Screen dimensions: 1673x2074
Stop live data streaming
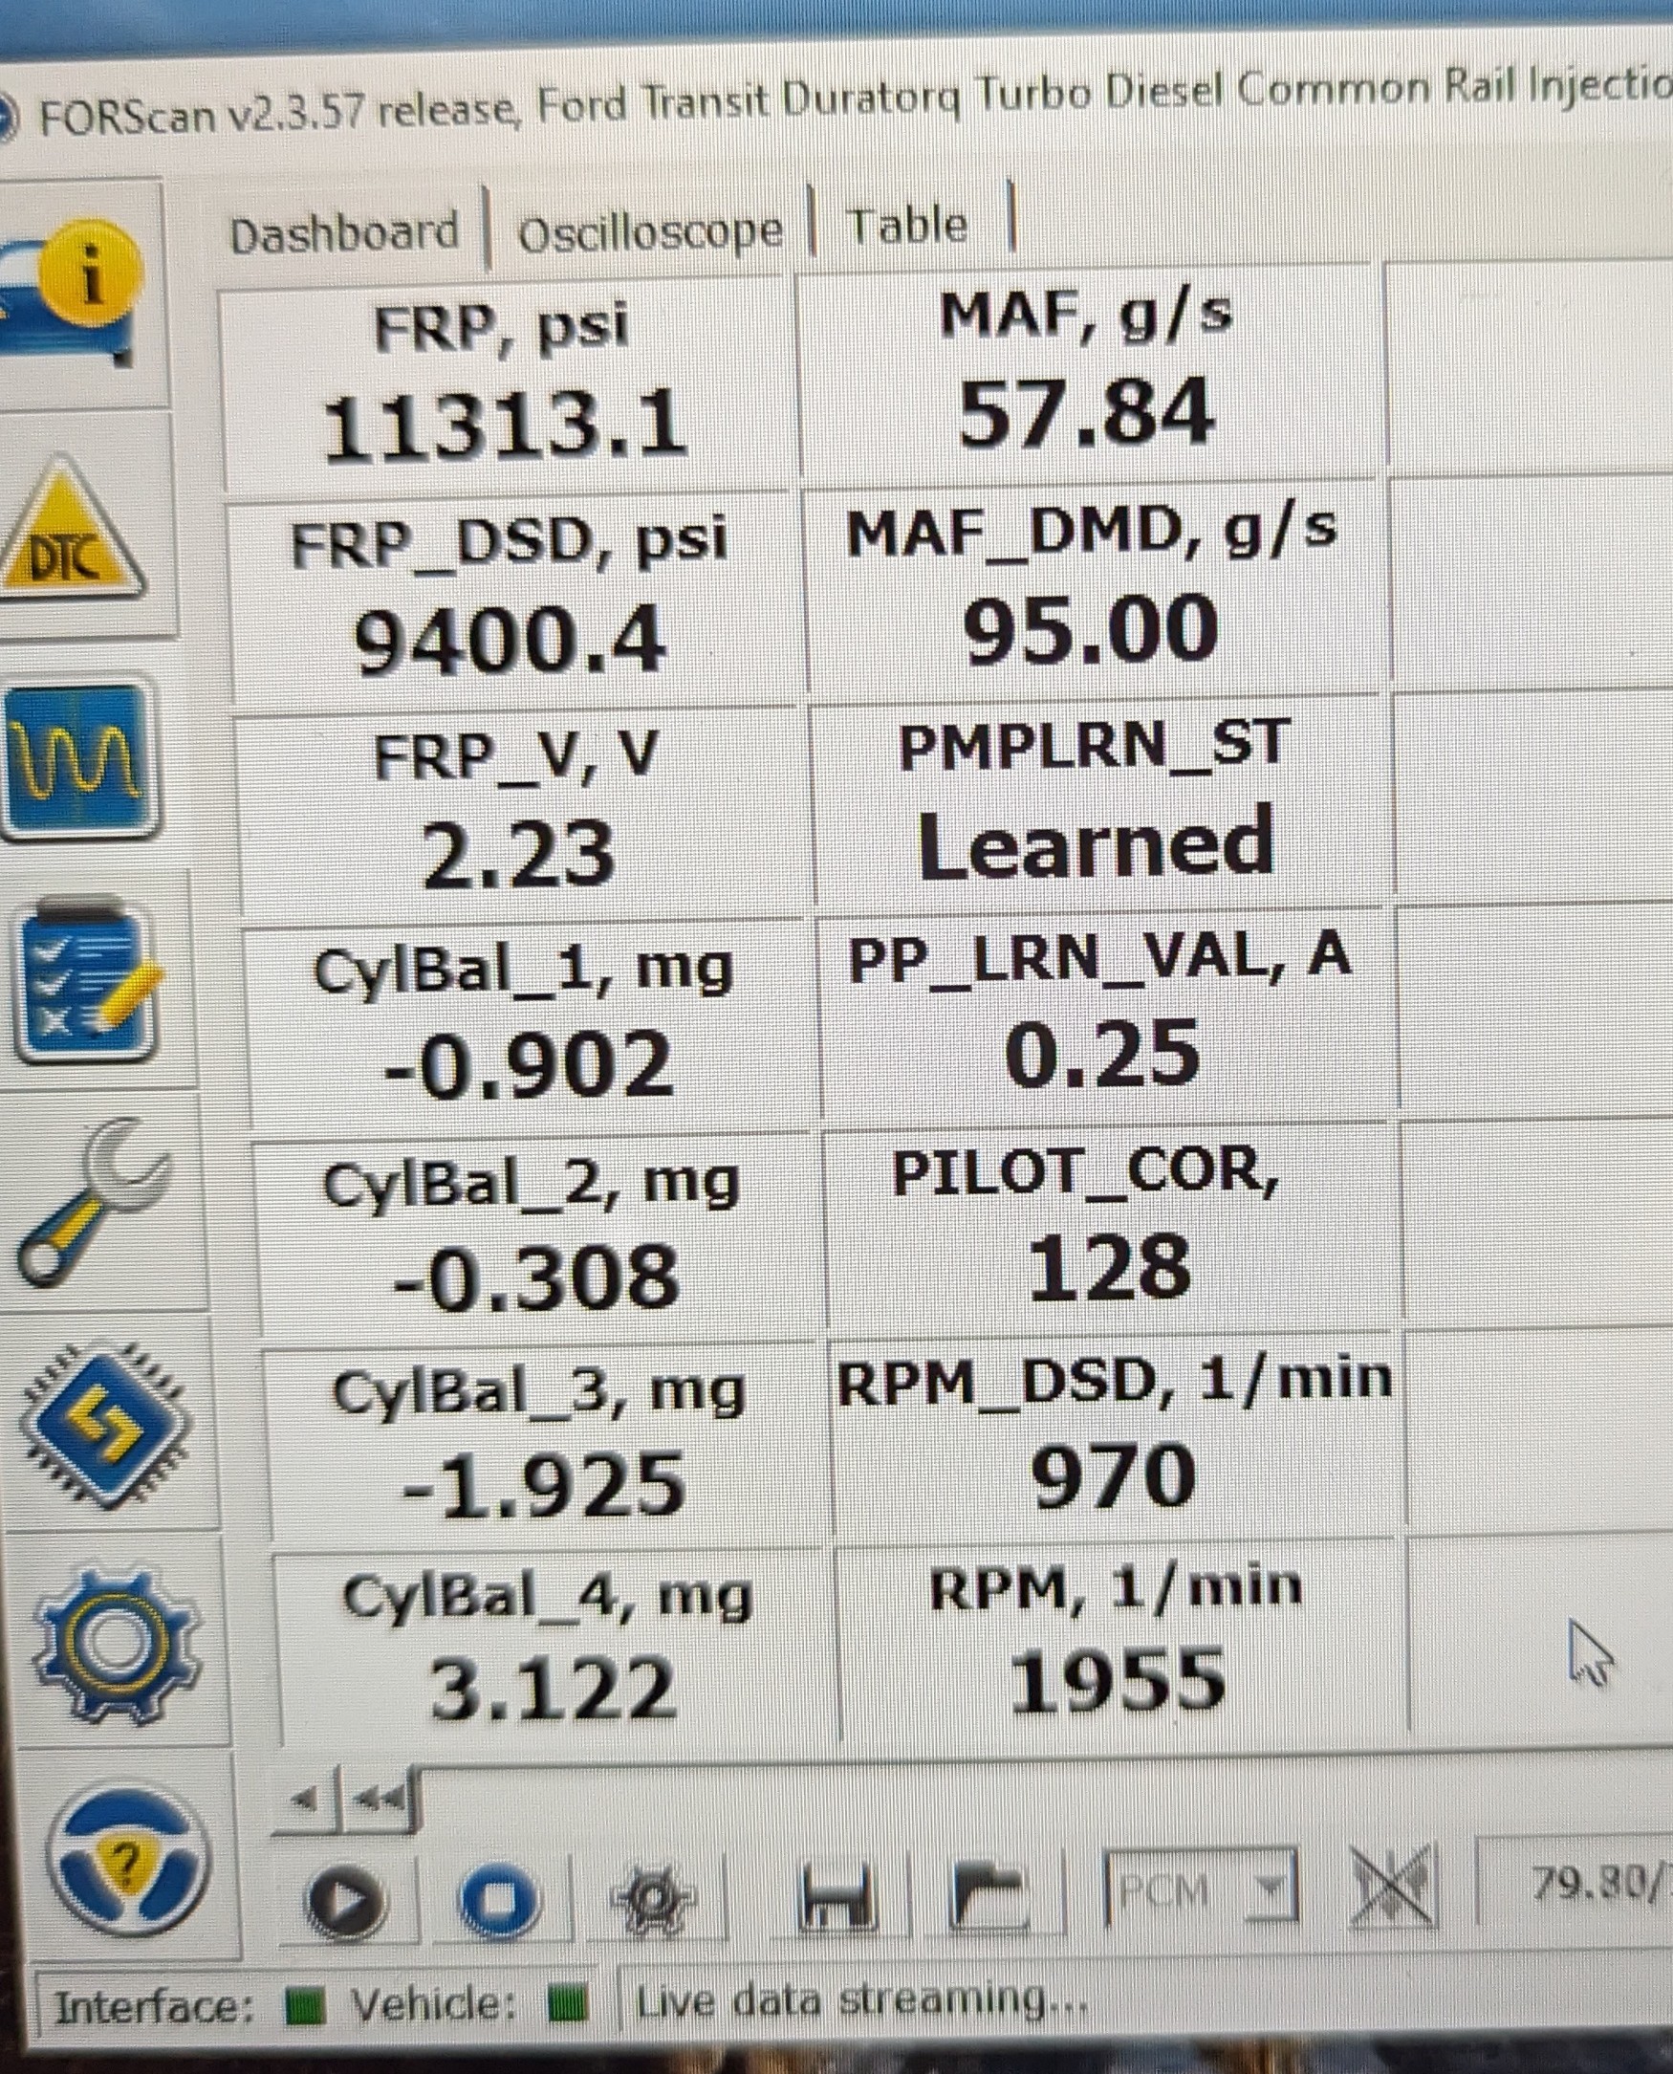pos(499,1899)
